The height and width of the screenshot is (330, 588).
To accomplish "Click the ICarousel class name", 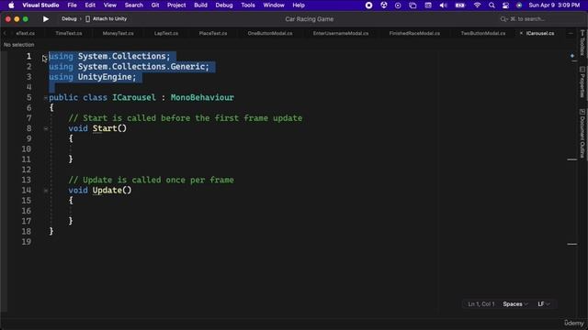I will tap(134, 98).
